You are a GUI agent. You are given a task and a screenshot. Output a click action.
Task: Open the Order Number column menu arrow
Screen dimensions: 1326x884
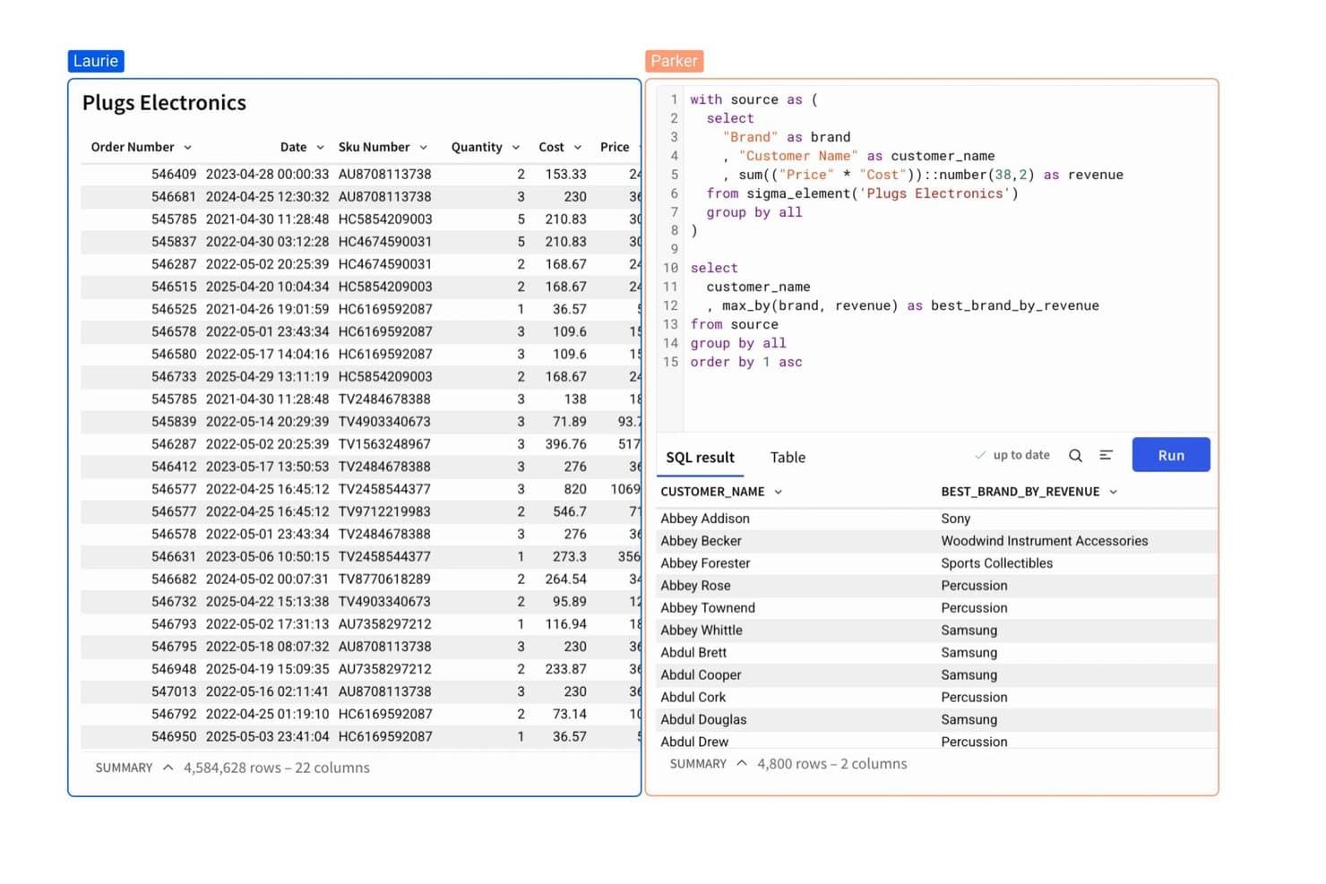[187, 148]
